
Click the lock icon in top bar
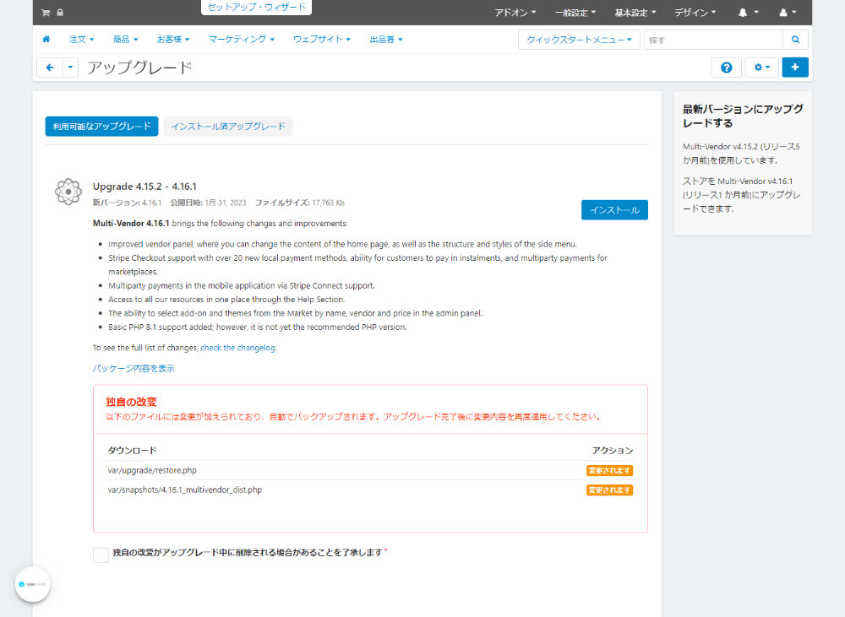click(x=60, y=13)
